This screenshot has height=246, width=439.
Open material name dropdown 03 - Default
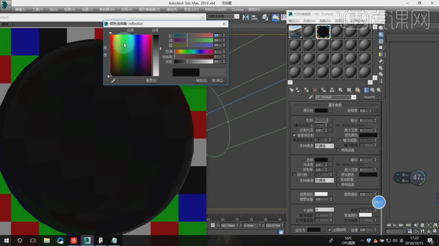353,97
